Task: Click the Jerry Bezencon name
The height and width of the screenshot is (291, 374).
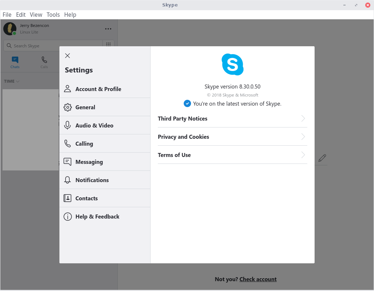Action: coord(34,25)
